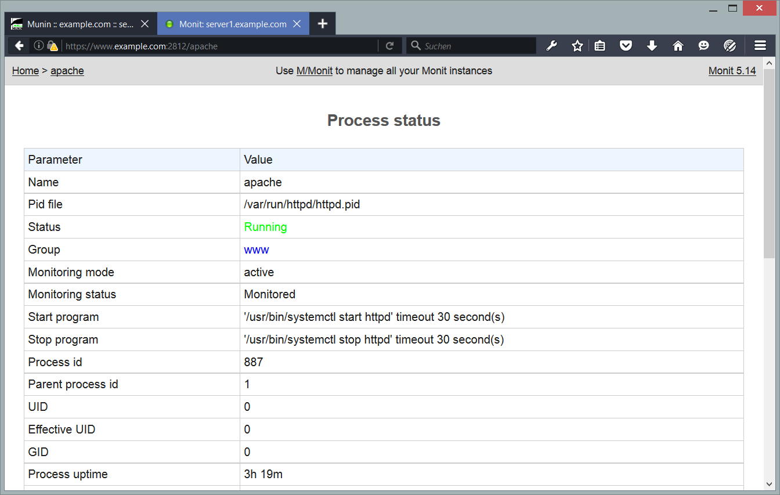Open downloads arrow icon
The height and width of the screenshot is (495, 780).
pyautogui.click(x=652, y=46)
